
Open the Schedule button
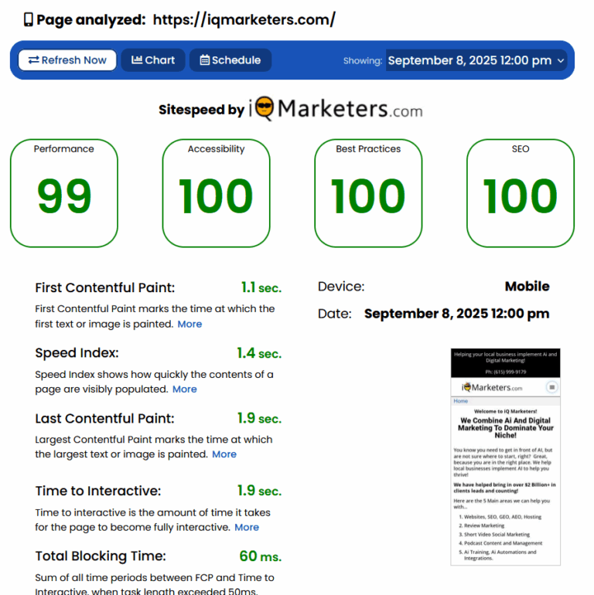[x=230, y=60]
